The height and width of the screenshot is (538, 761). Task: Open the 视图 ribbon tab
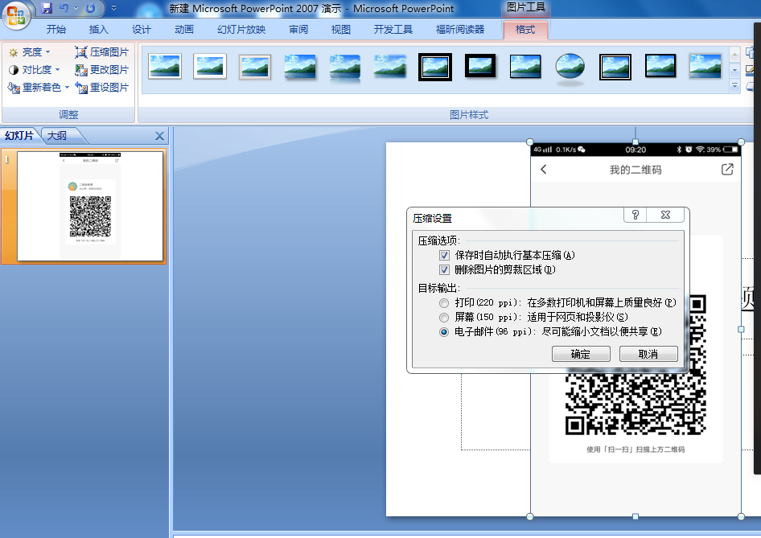(341, 30)
